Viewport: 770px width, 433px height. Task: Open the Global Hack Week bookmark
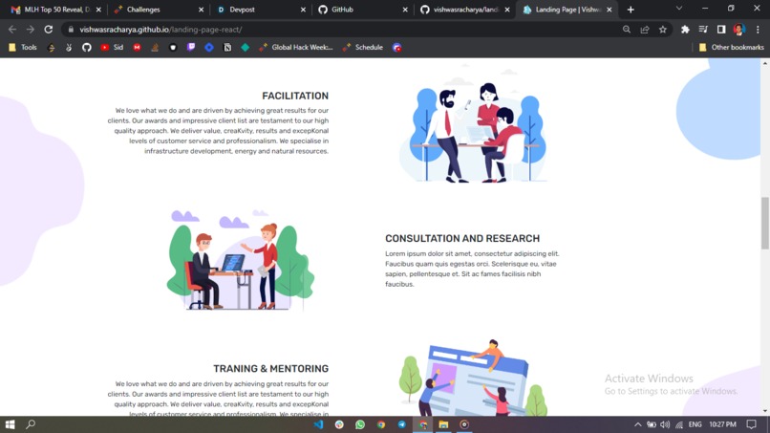[296, 47]
